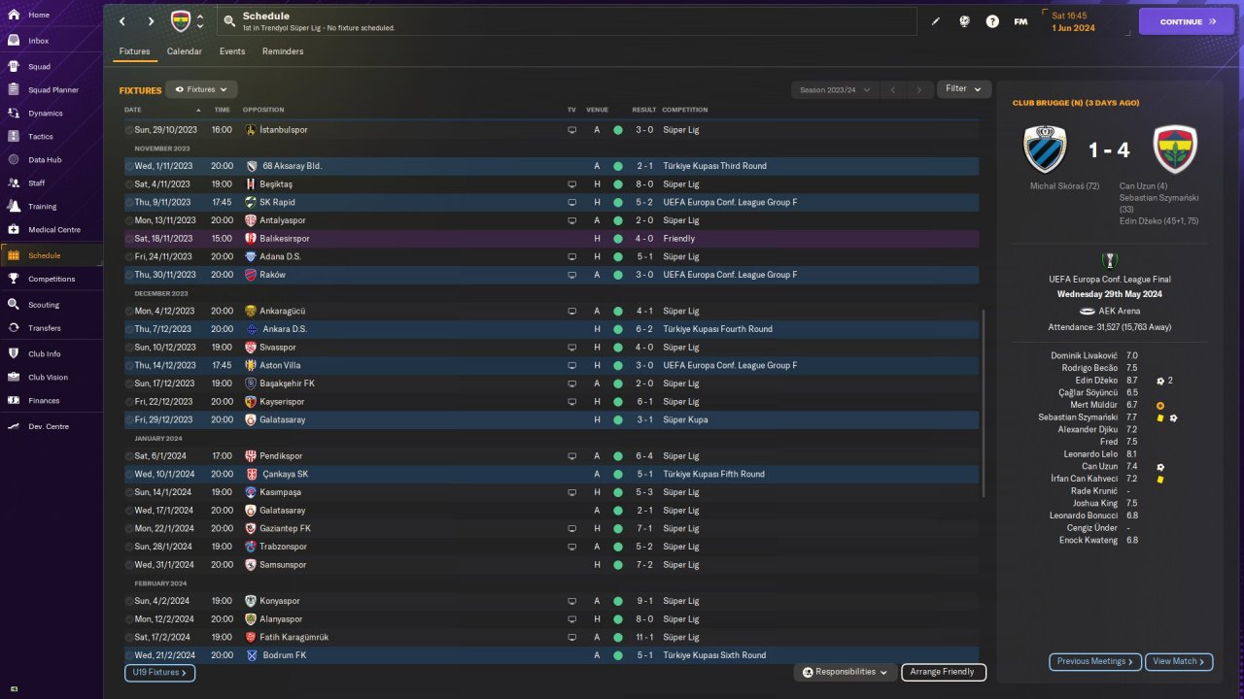Open Squad Planner in the sidebar
Viewport: 1244px width, 699px height.
point(53,90)
